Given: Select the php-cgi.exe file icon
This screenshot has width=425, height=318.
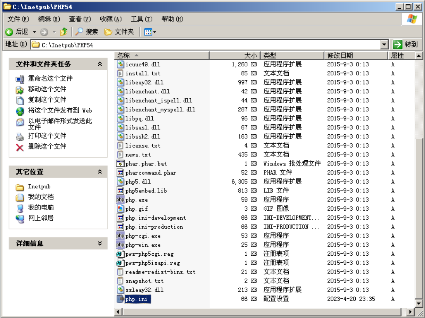Looking at the screenshot, I should click(120, 236).
